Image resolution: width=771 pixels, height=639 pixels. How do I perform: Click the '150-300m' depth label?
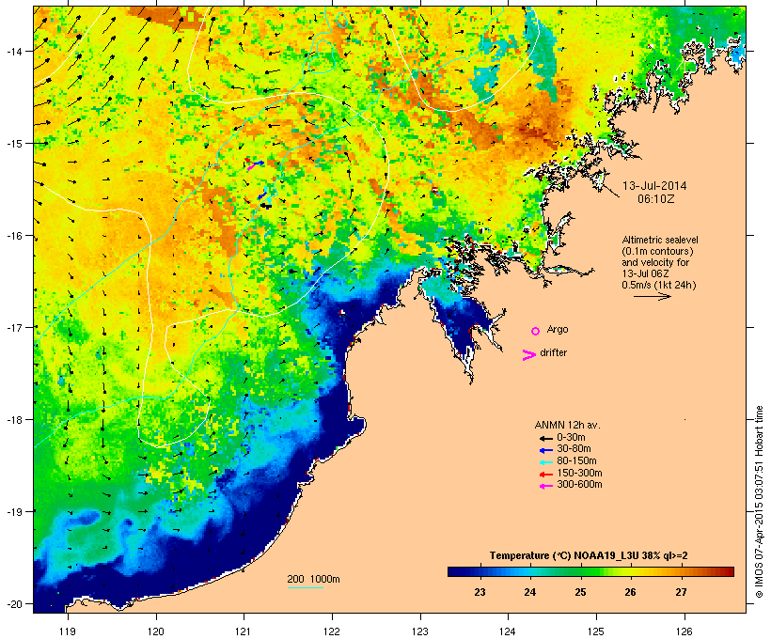[579, 473]
